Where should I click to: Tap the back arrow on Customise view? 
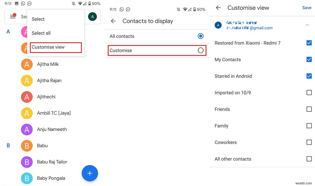pyautogui.click(x=218, y=8)
